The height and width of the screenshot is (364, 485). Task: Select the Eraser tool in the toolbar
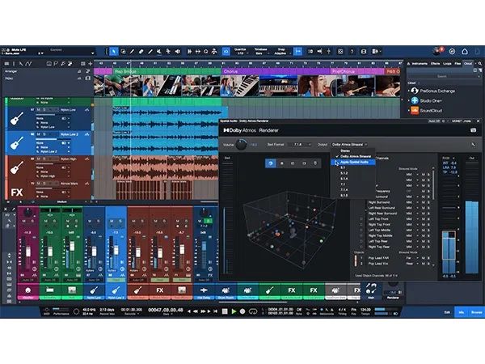(x=141, y=52)
